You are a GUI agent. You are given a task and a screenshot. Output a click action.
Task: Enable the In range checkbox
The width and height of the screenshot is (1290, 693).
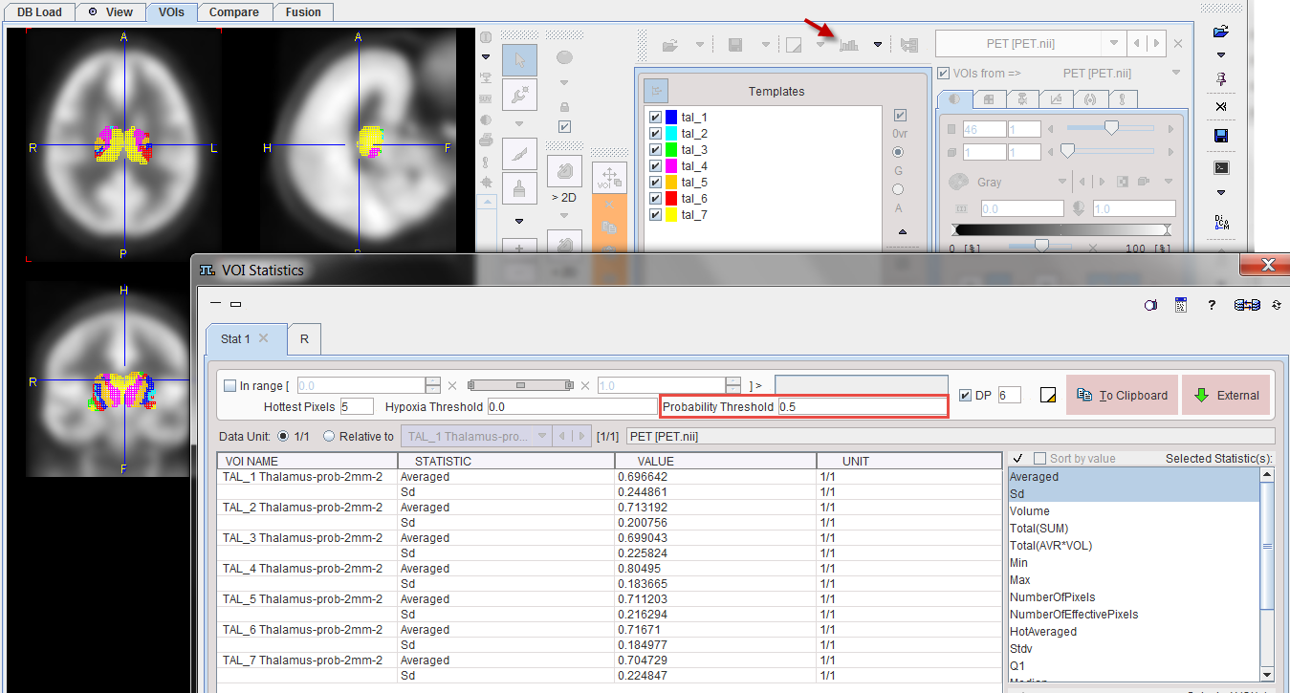[230, 386]
